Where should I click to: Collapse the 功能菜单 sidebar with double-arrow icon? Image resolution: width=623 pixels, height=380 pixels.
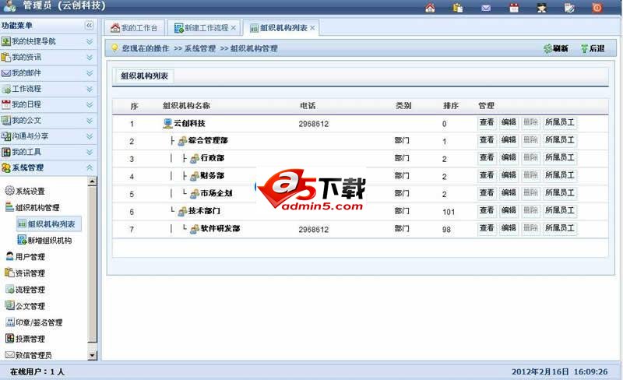coord(90,26)
